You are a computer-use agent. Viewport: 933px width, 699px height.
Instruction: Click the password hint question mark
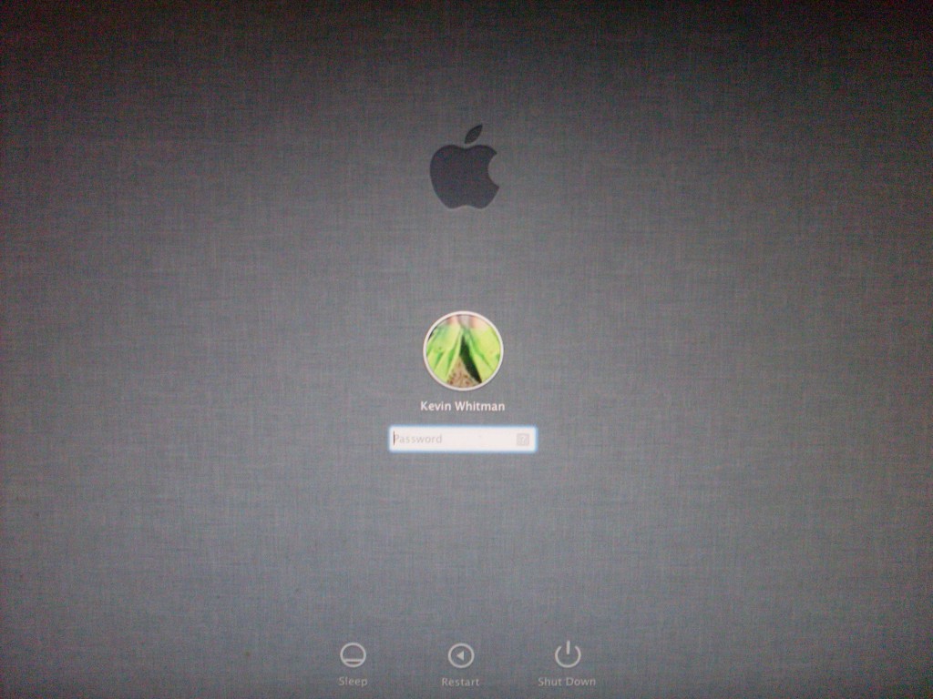point(523,440)
